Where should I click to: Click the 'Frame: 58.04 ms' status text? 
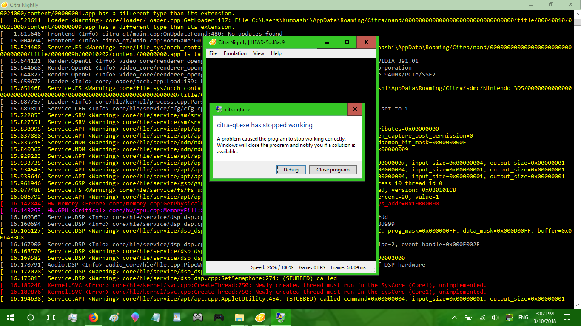pos(348,267)
